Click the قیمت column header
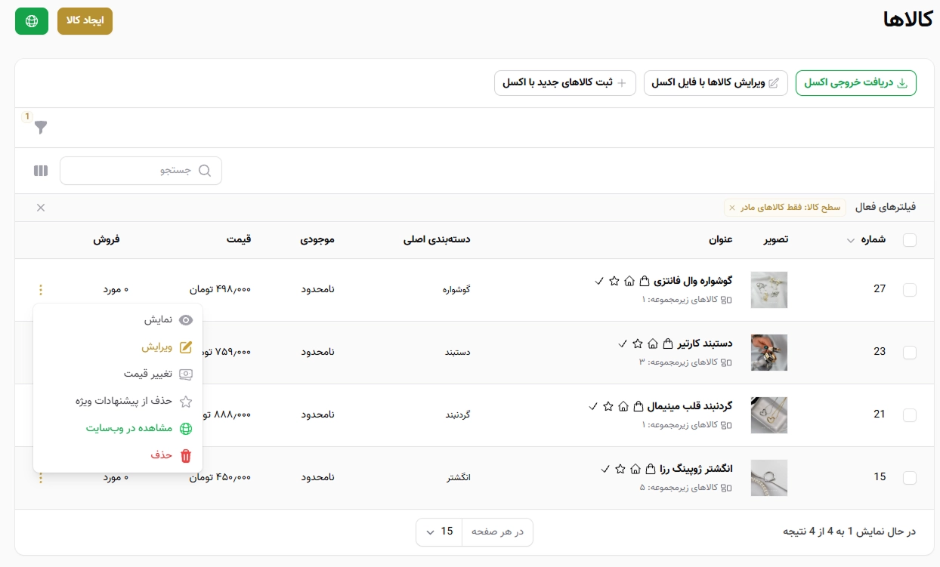The width and height of the screenshot is (940, 567). pyautogui.click(x=238, y=240)
